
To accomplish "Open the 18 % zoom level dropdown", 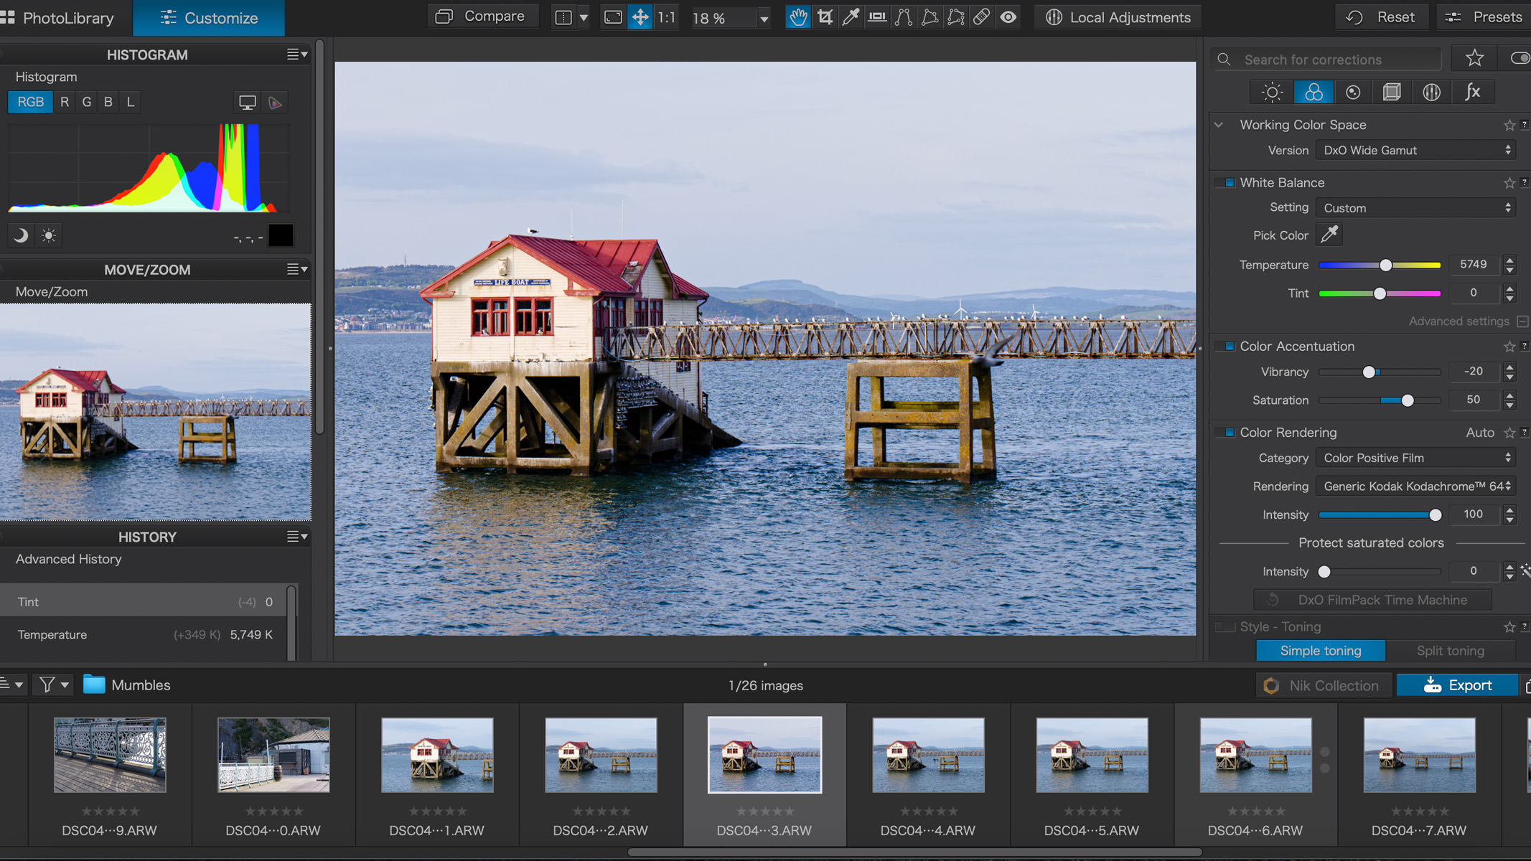I will 764,19.
